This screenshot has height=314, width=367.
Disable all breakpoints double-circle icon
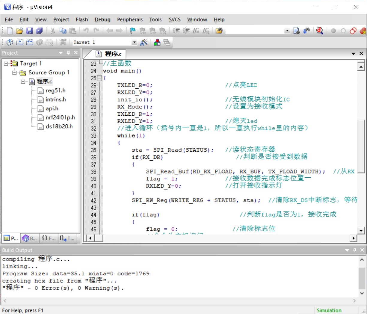click(353, 31)
